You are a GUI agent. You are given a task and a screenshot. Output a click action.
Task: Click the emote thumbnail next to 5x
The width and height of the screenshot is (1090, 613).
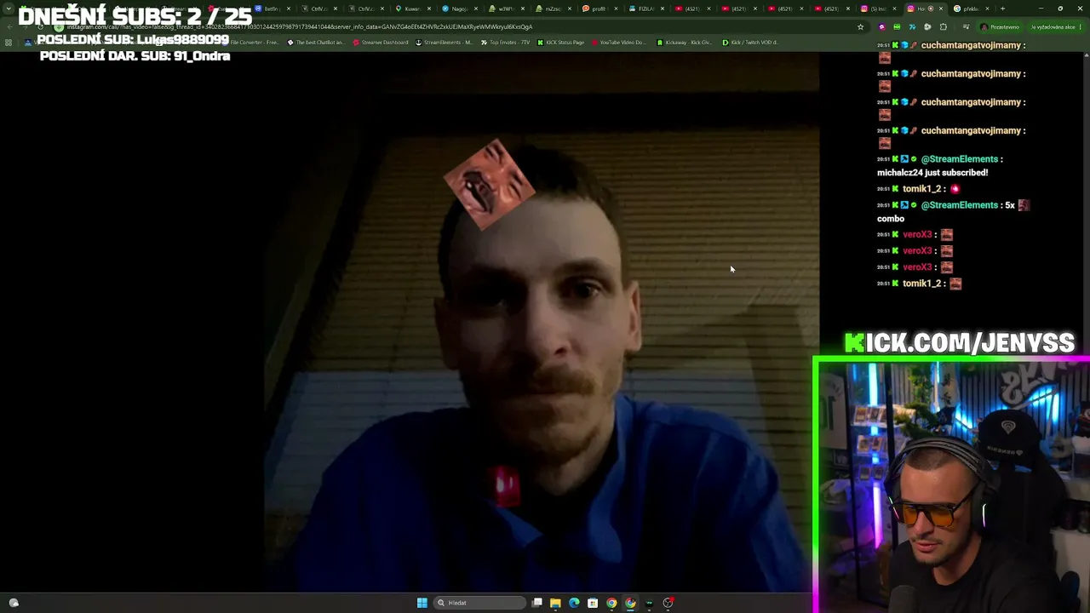pyautogui.click(x=1024, y=205)
